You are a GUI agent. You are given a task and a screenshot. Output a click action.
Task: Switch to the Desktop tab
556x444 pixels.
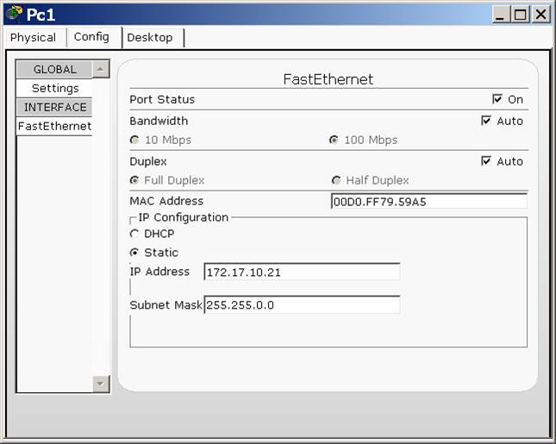(x=150, y=38)
